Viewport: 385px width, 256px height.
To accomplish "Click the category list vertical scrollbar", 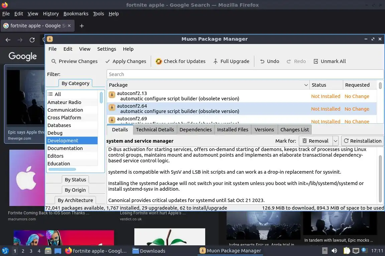I will pos(101,98).
